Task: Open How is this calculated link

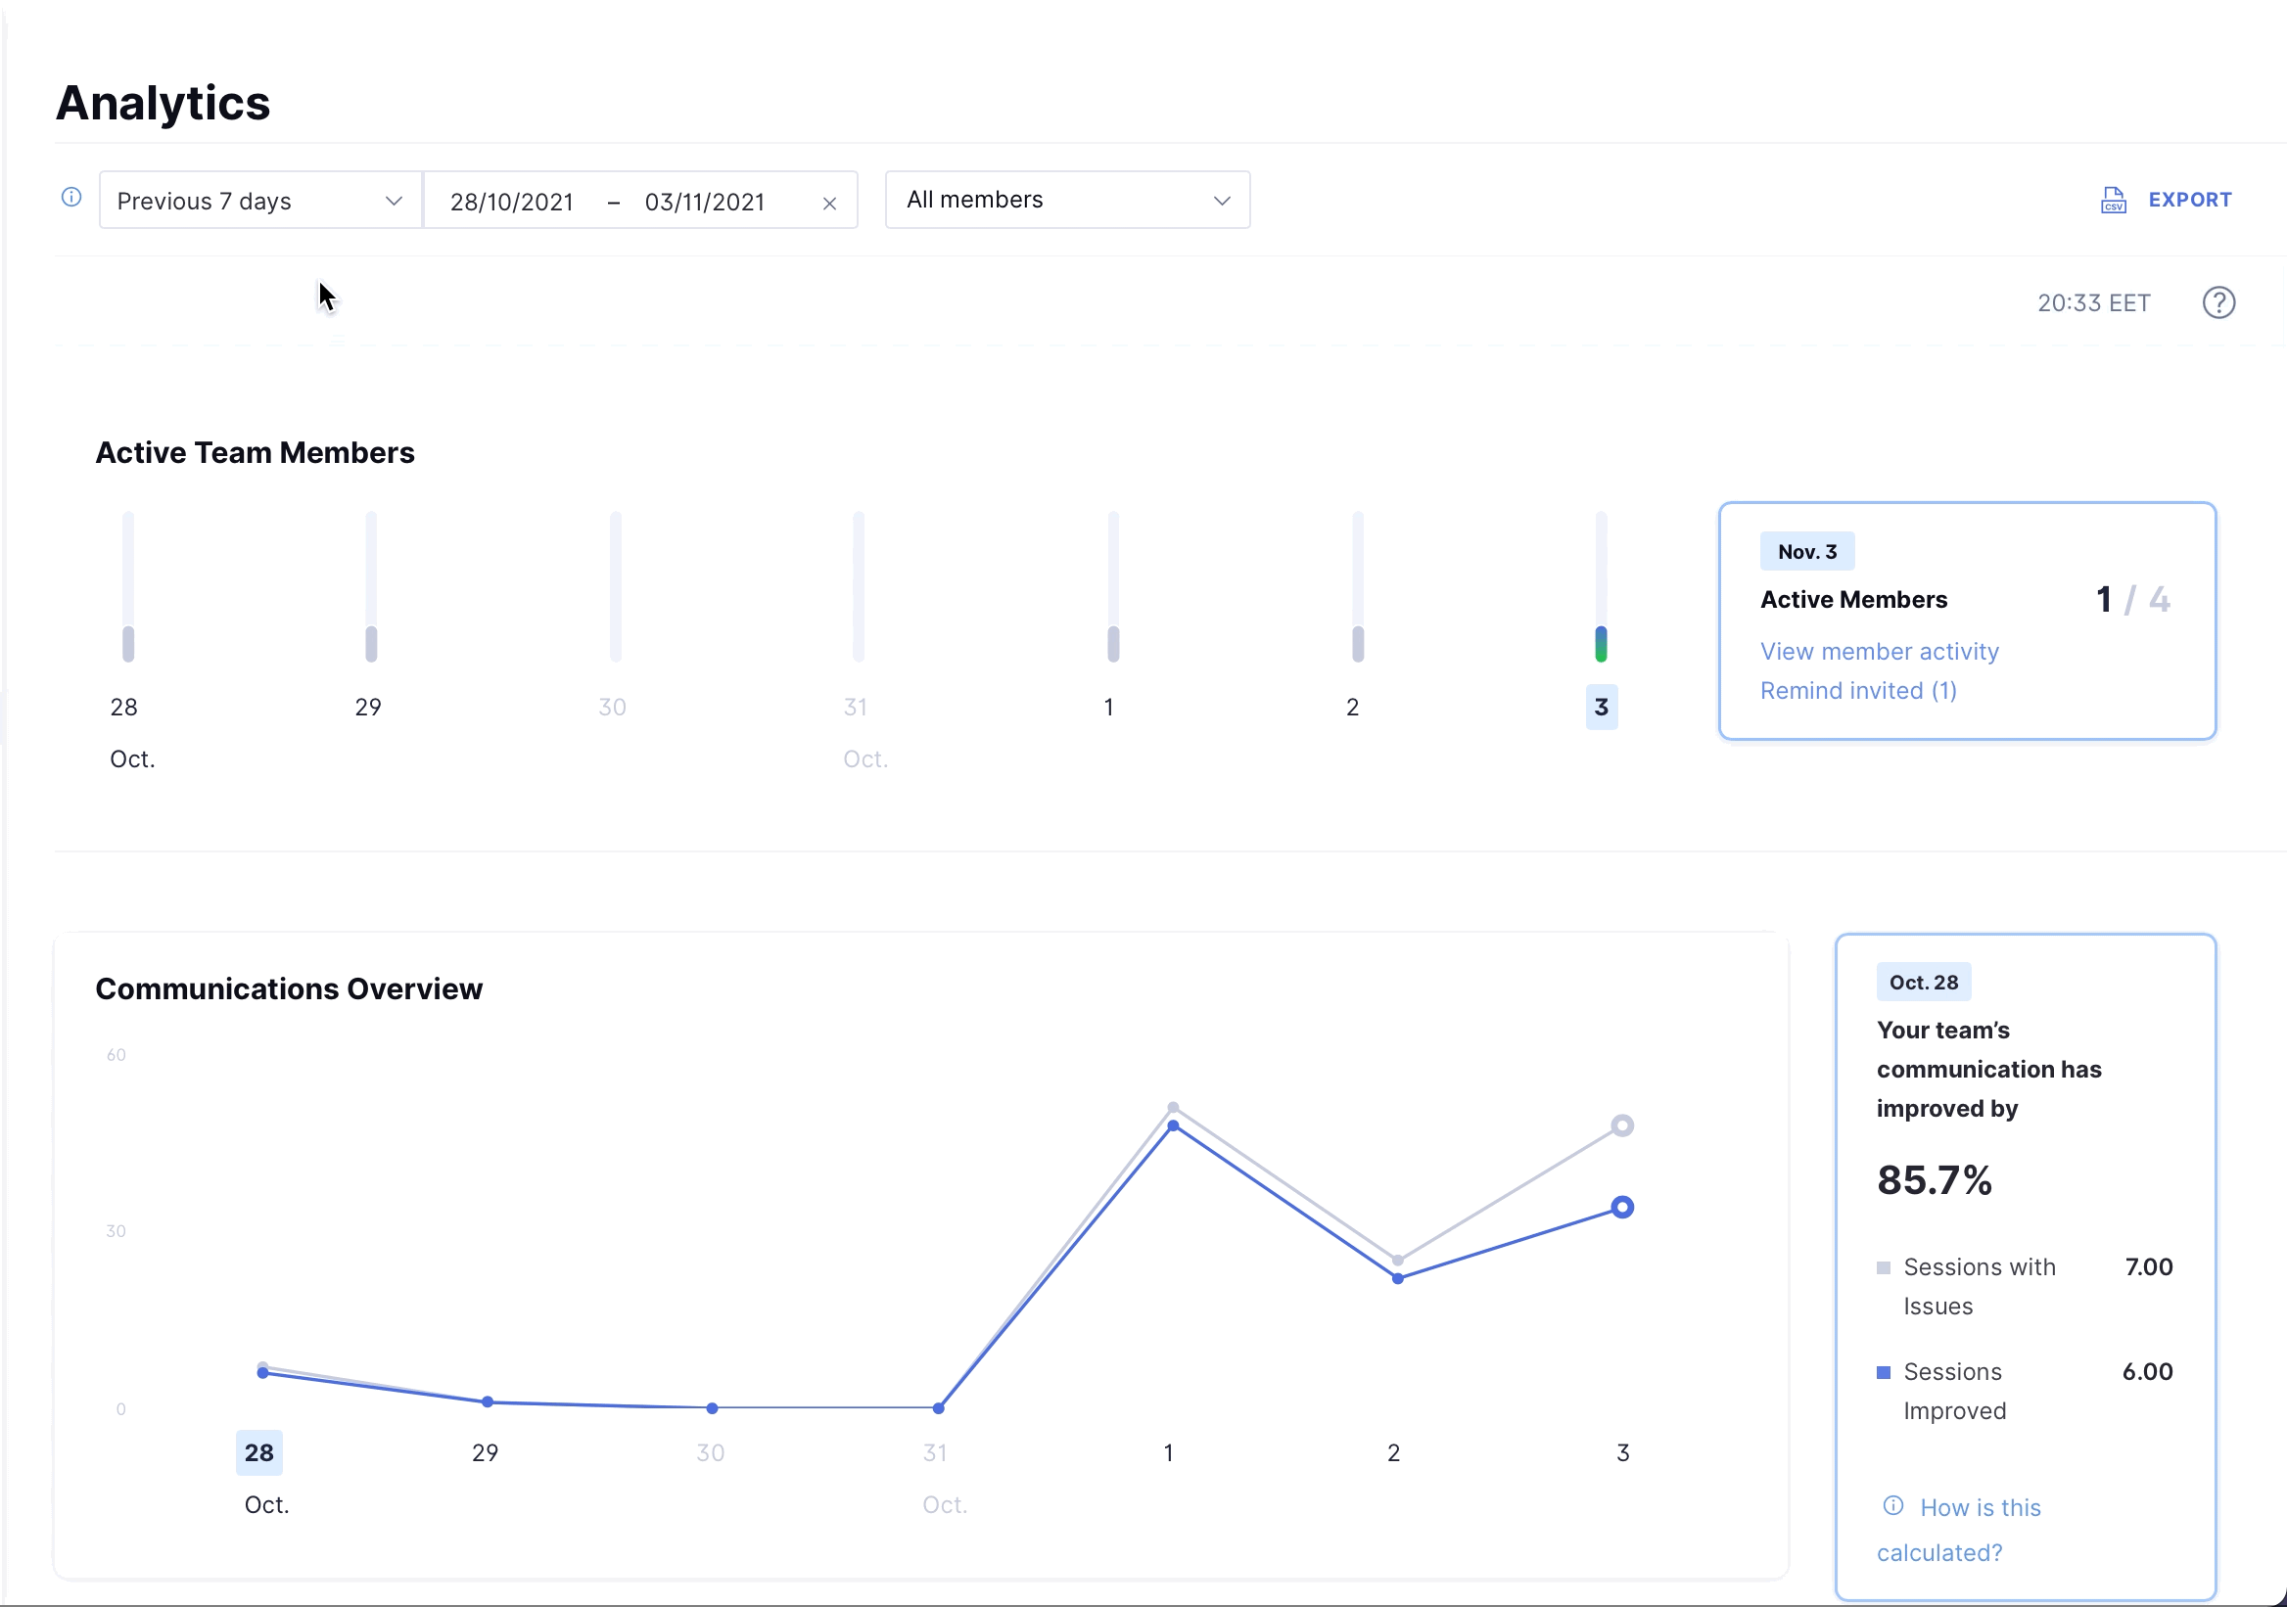Action: tap(1980, 1507)
